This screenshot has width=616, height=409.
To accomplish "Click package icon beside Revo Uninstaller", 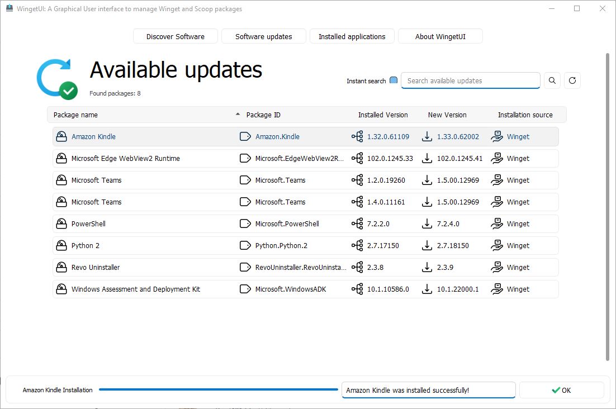I will click(61, 267).
